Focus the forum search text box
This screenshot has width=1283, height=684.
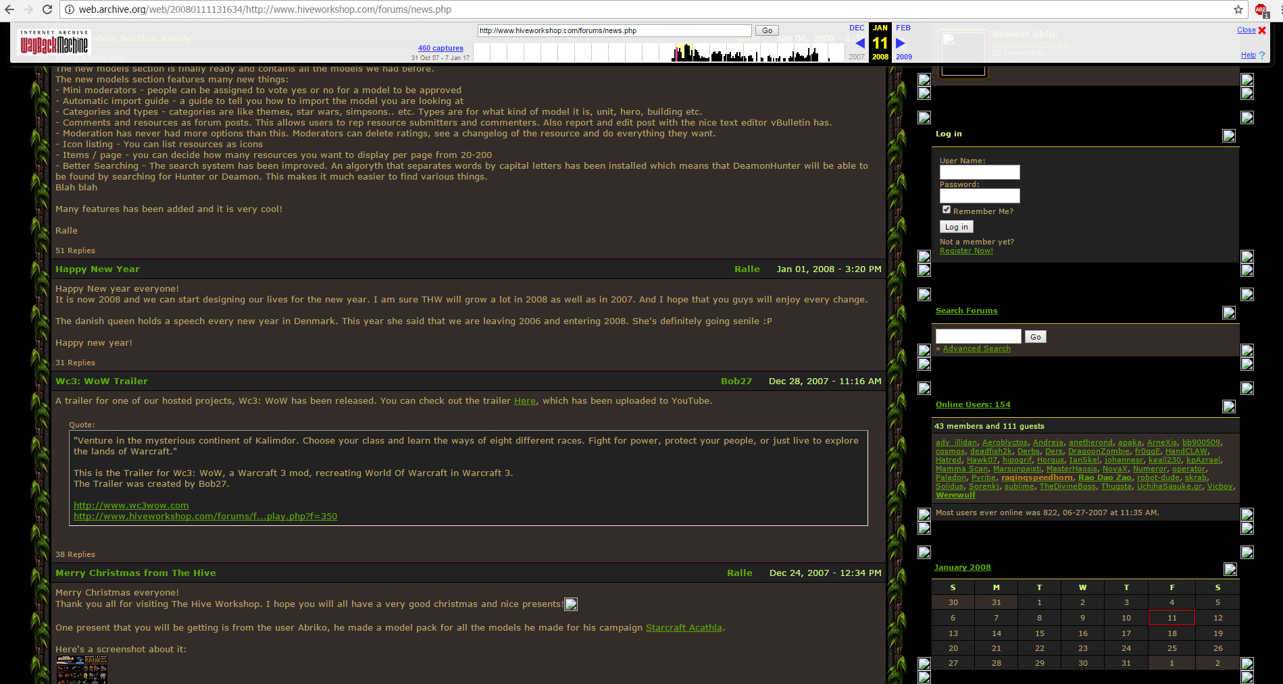point(978,336)
